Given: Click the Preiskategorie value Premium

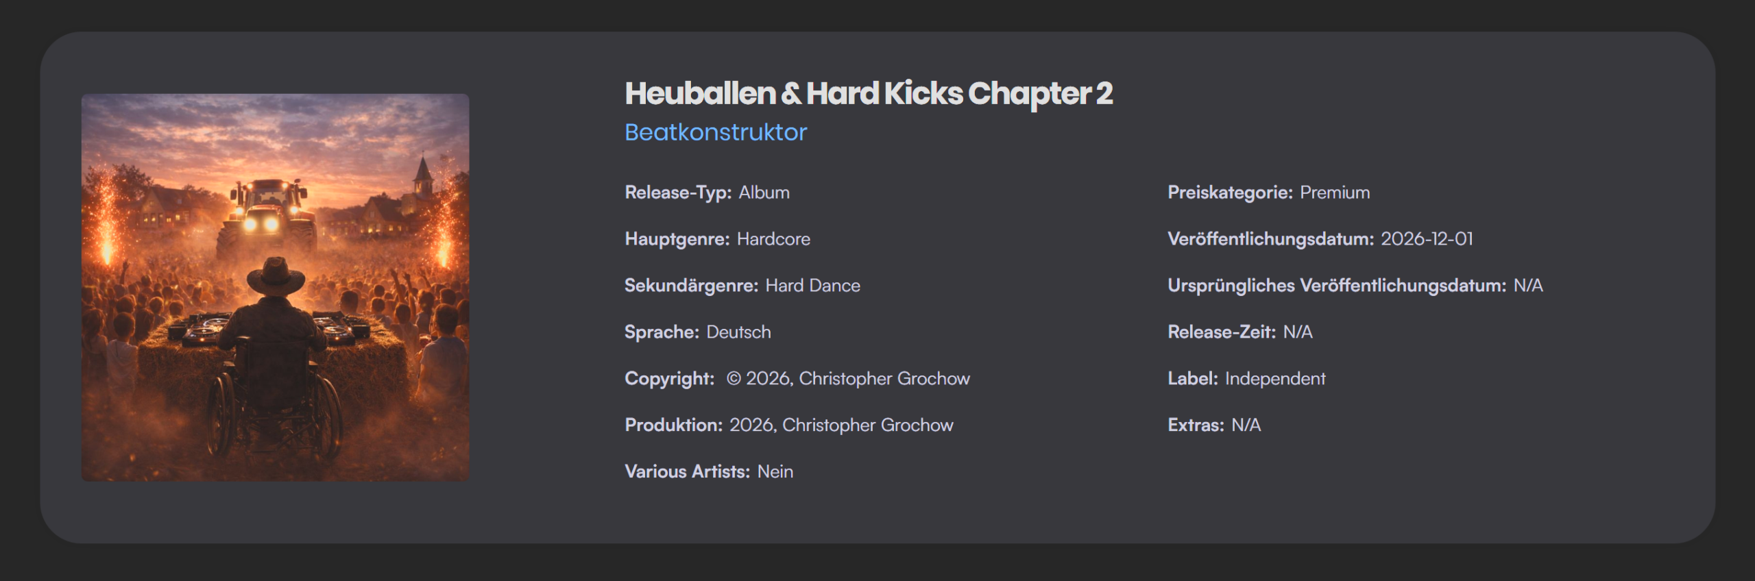Looking at the screenshot, I should (x=1334, y=193).
